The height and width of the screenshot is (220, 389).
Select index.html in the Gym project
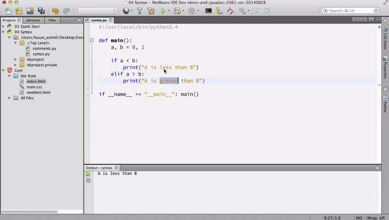36,82
